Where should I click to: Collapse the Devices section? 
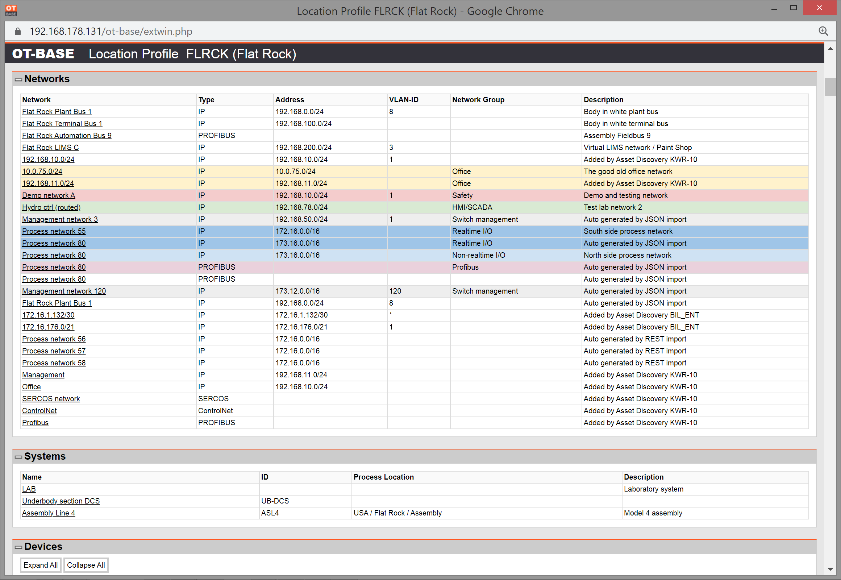18,547
